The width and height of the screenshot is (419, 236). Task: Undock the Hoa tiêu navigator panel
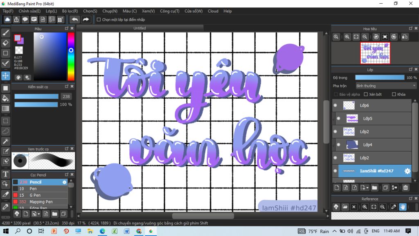point(411,28)
